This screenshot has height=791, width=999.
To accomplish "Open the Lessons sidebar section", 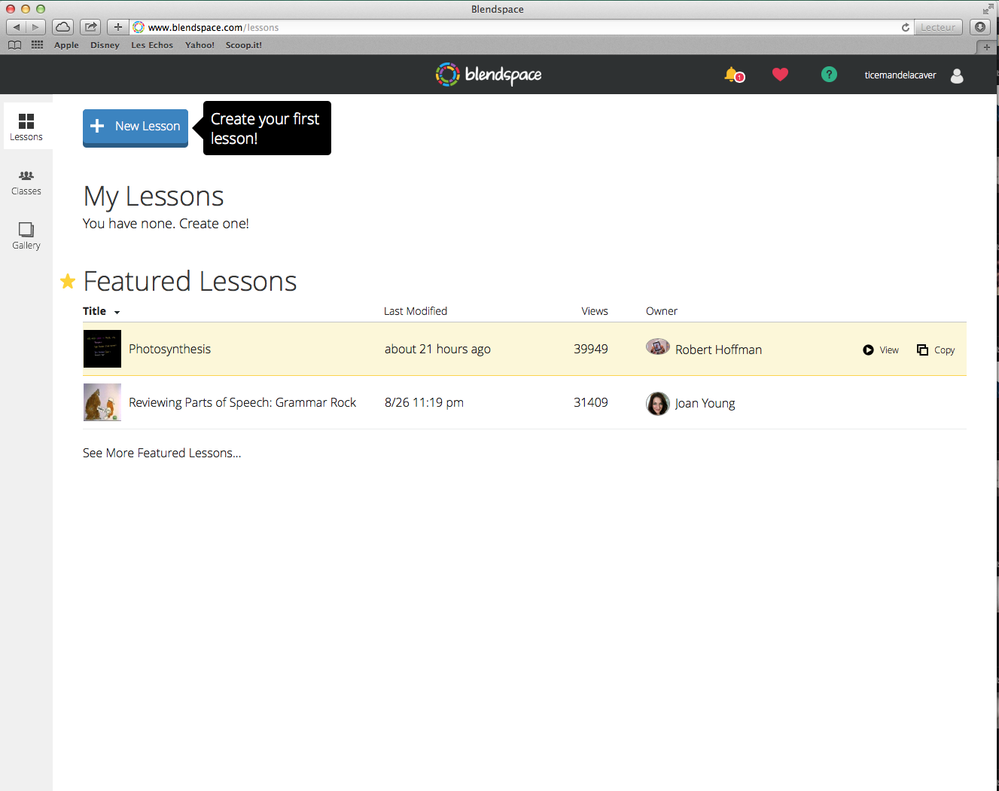I will click(x=26, y=127).
